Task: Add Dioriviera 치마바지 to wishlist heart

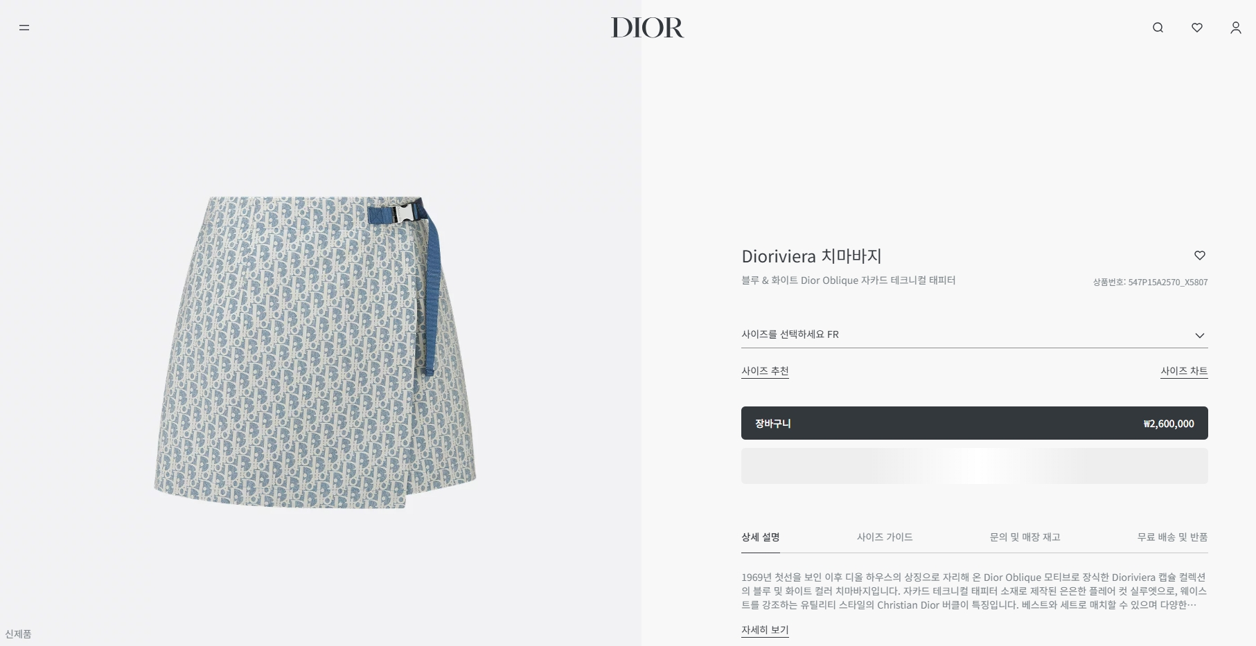Action: click(1200, 255)
